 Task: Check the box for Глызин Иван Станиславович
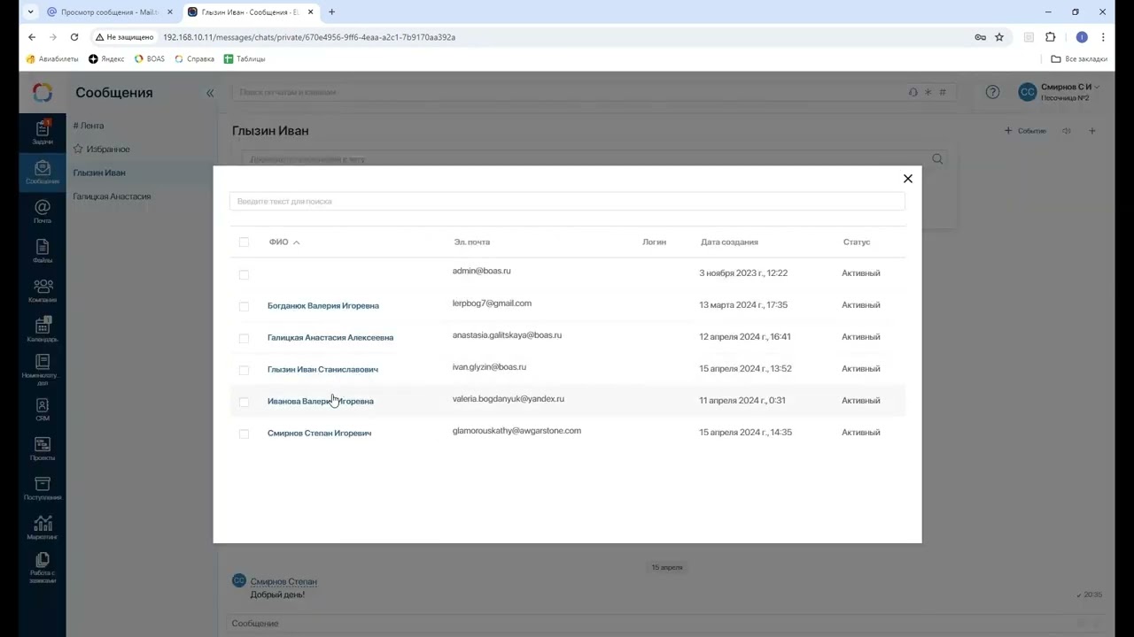pos(244,370)
